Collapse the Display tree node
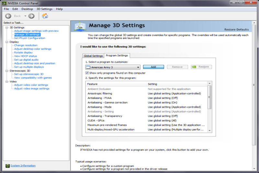The image size is (259, 173). [x=7, y=42]
